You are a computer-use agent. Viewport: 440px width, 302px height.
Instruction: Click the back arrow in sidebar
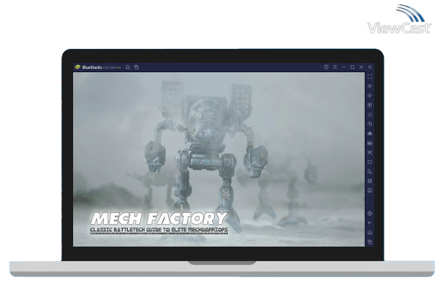coord(370,223)
